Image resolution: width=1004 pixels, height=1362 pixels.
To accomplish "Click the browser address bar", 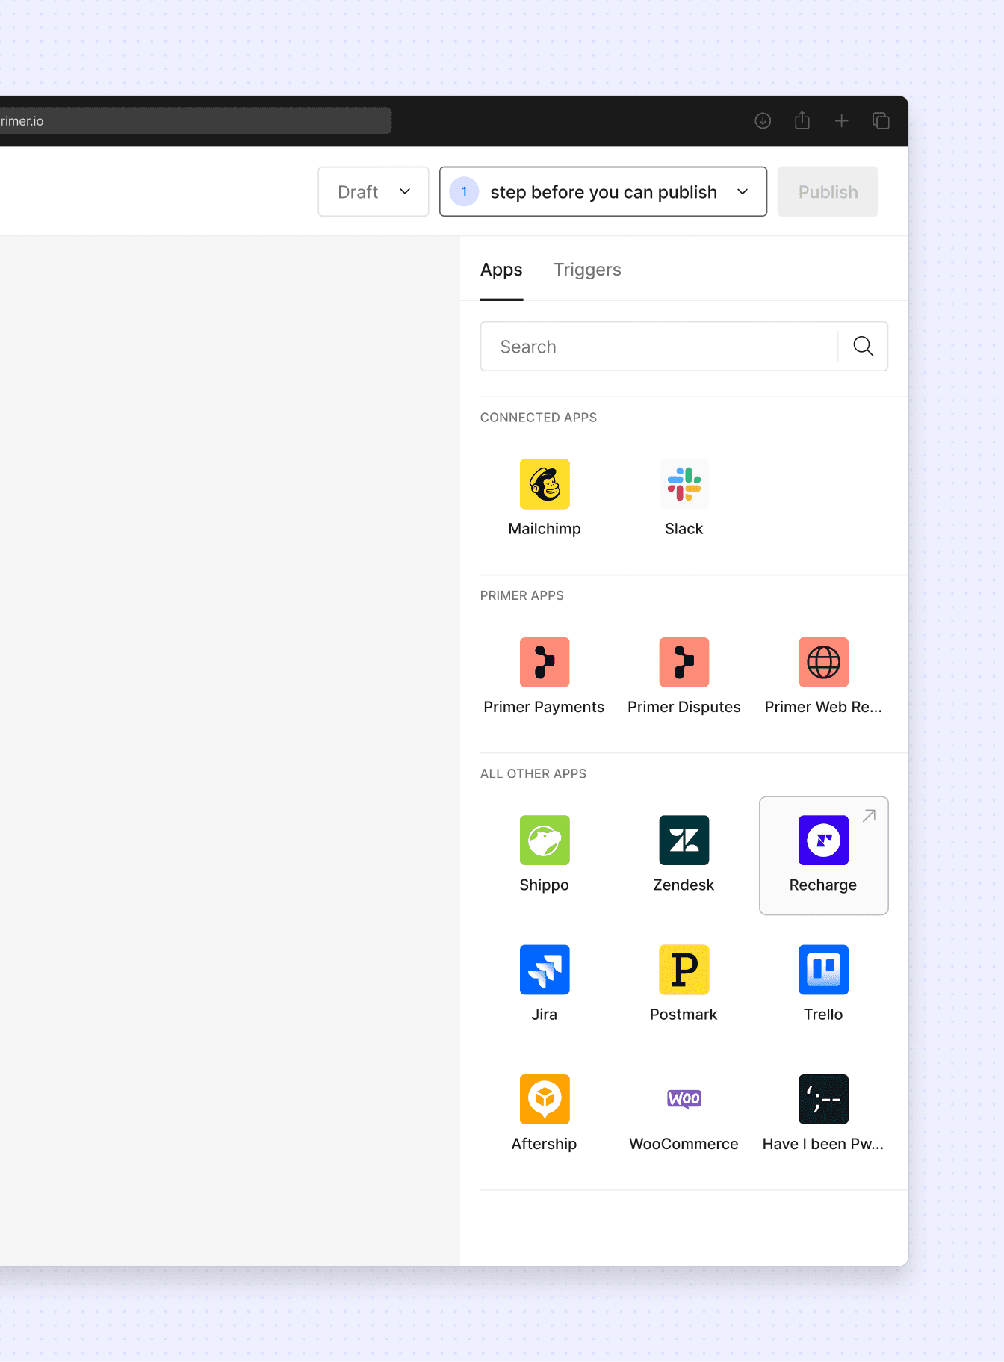I will coord(196,121).
